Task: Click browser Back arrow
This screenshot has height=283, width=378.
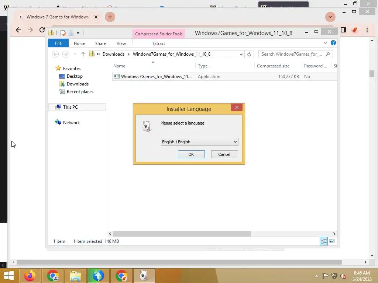Action: pos(18,30)
